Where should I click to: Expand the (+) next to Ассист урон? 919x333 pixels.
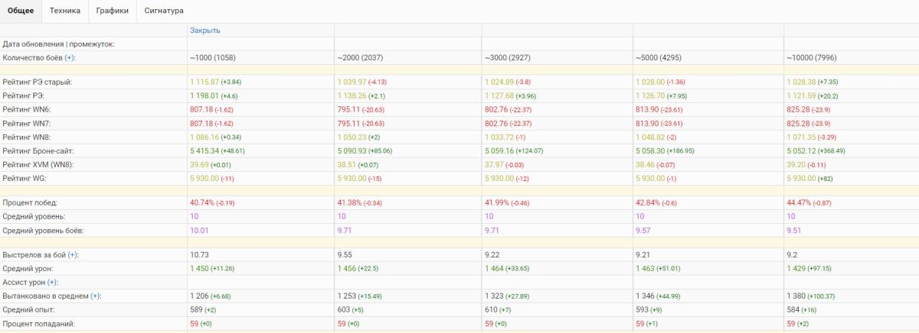(52, 283)
